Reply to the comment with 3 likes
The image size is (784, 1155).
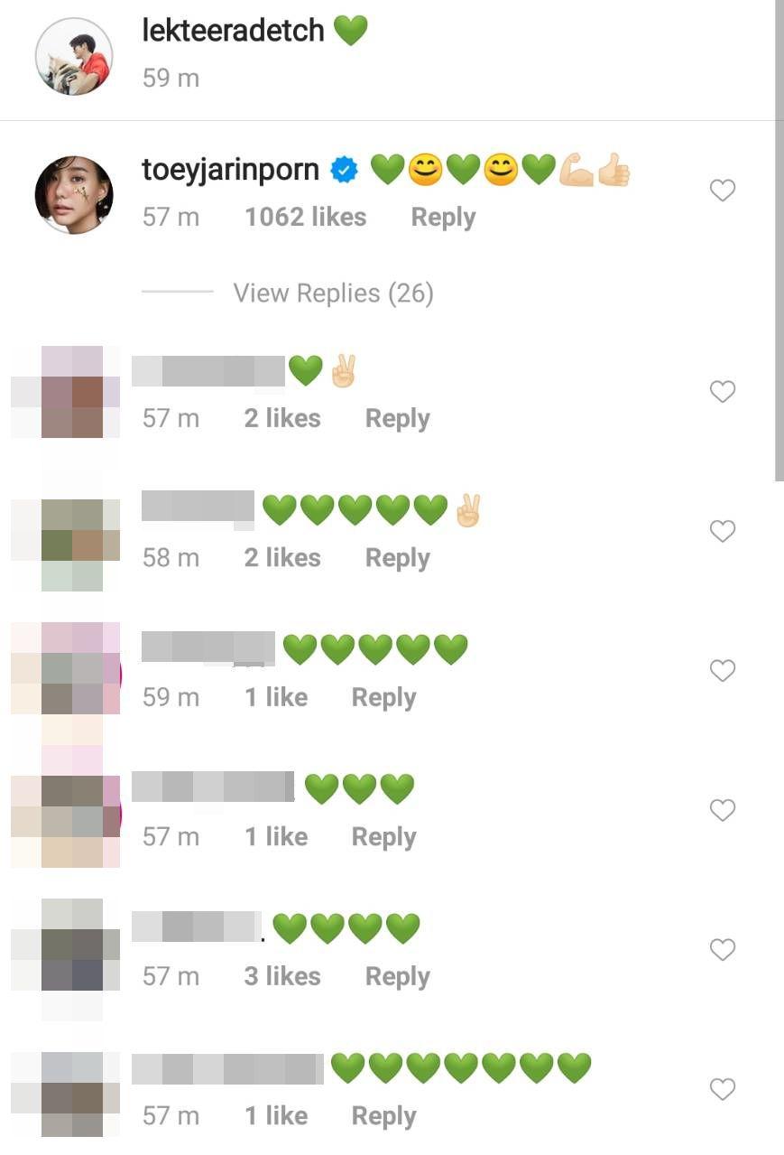pos(397,976)
